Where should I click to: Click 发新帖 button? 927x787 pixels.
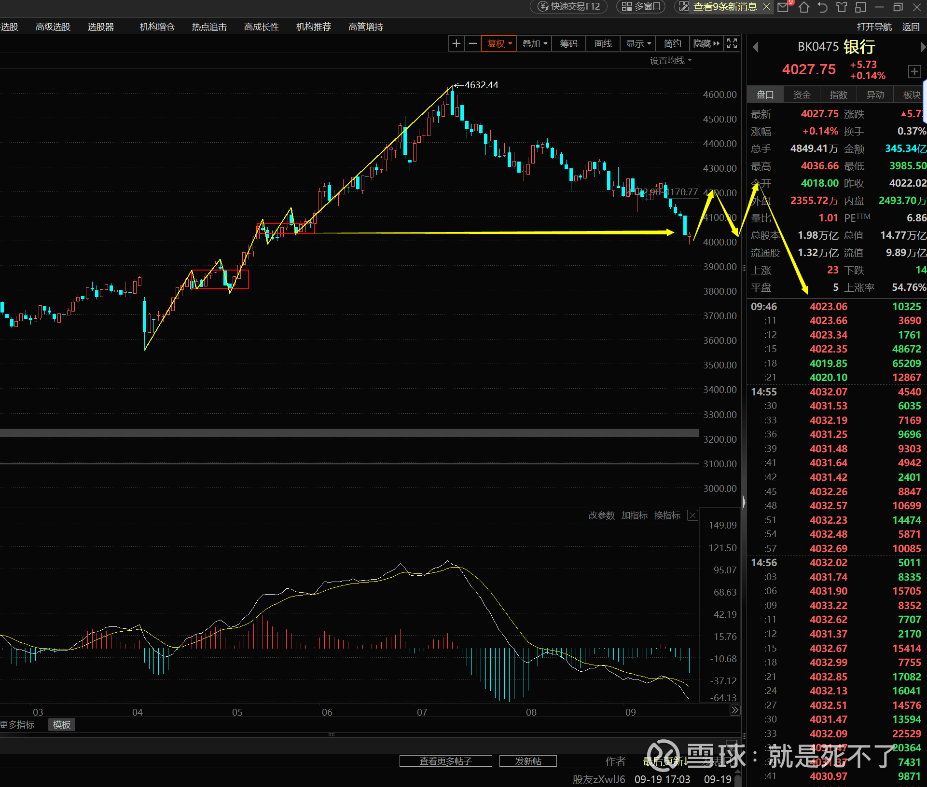(528, 761)
